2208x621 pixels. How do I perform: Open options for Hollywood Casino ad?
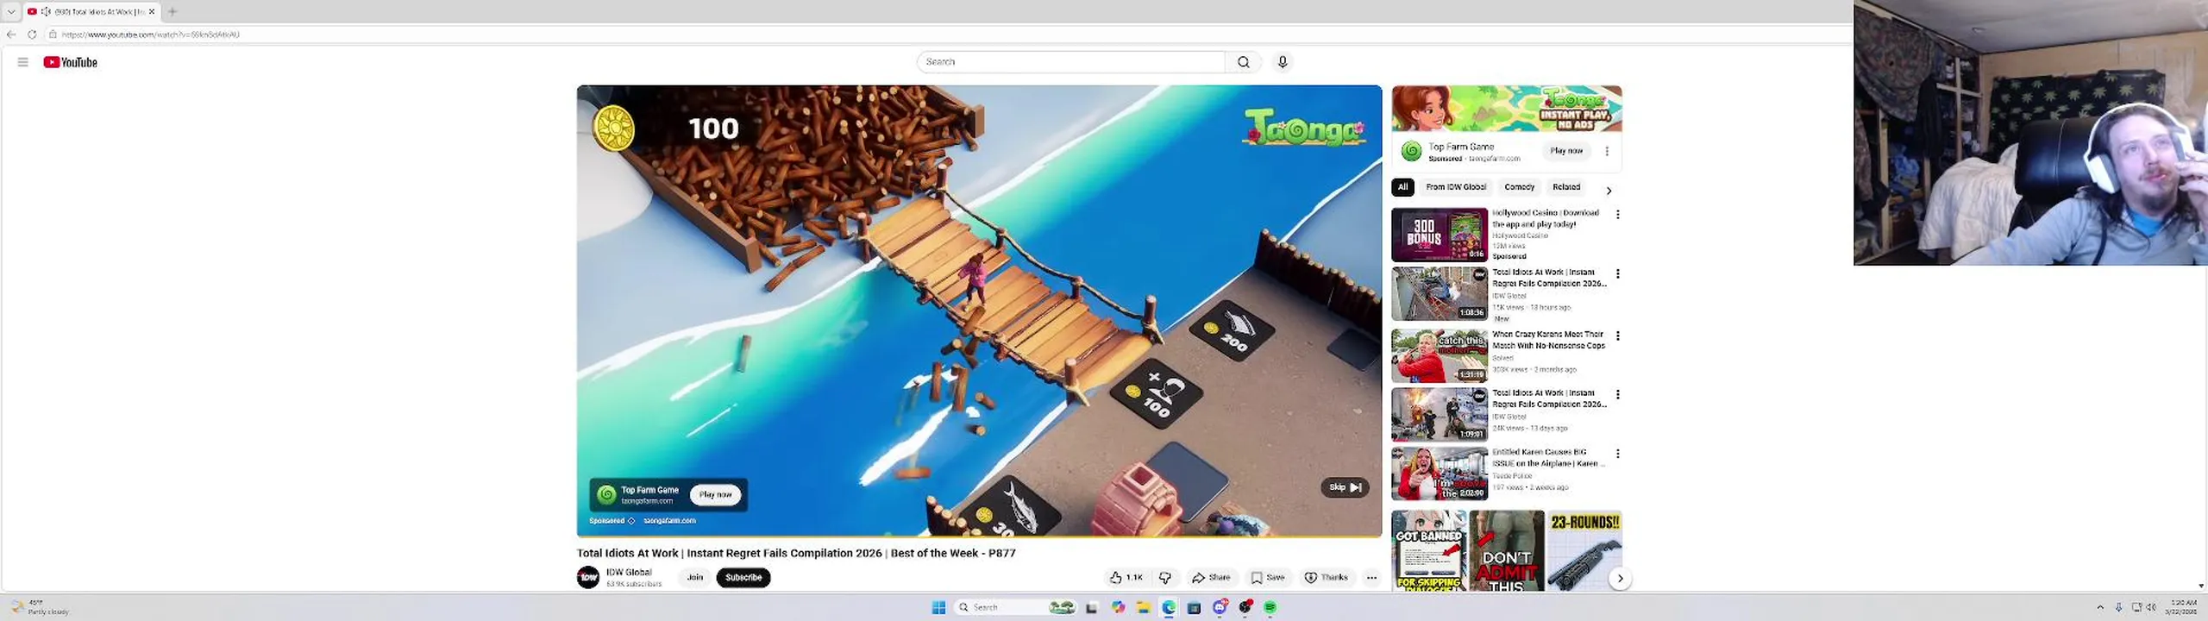pyautogui.click(x=1618, y=215)
